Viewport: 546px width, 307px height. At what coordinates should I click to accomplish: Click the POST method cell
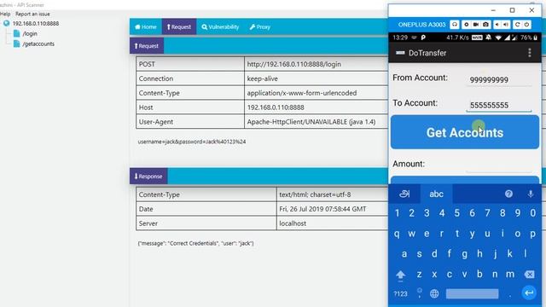point(190,65)
